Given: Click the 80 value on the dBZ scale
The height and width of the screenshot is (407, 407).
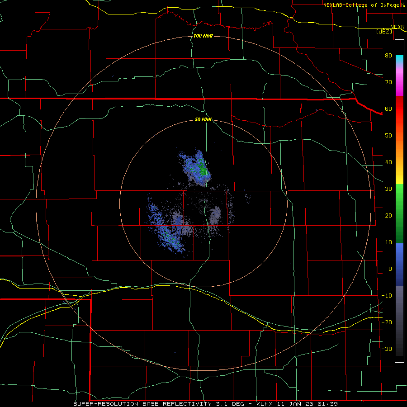Looking at the screenshot, I should click(388, 55).
